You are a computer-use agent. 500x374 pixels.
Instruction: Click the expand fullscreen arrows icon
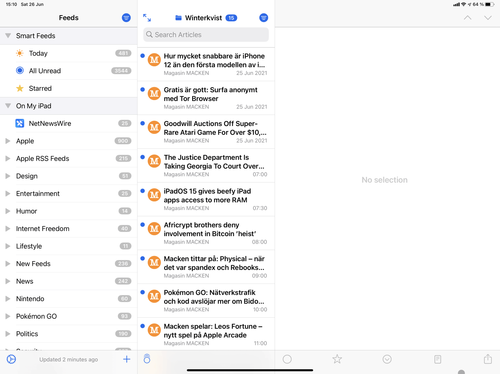(147, 18)
